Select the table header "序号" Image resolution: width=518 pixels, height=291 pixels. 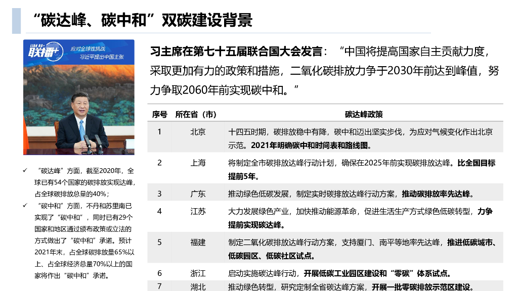[x=160, y=114]
